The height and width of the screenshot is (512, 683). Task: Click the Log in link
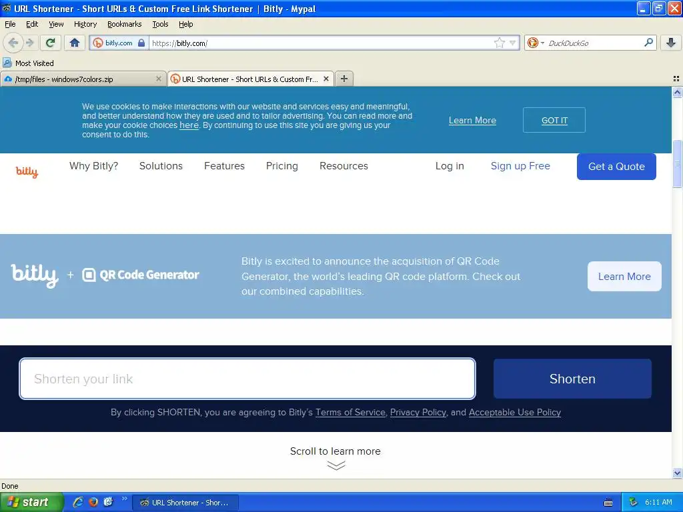point(450,166)
